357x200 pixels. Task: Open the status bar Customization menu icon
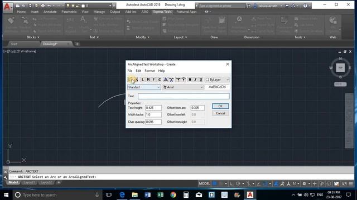[x=351, y=183]
